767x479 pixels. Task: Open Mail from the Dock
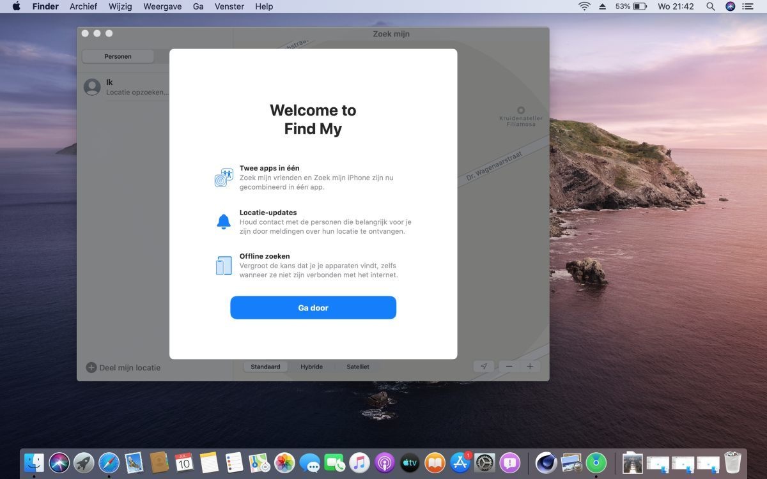[x=134, y=462]
